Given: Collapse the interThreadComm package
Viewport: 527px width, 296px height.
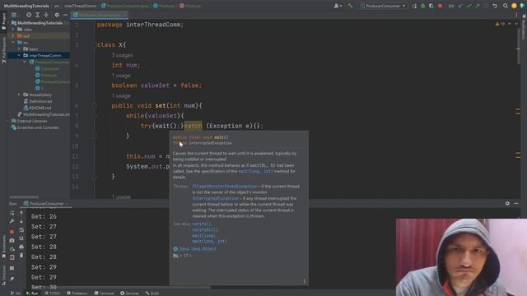Looking at the screenshot, I should [19, 55].
